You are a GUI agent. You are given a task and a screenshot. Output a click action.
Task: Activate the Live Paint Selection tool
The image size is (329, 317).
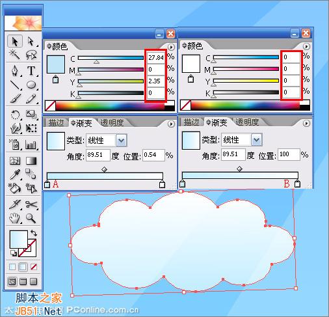point(31,188)
